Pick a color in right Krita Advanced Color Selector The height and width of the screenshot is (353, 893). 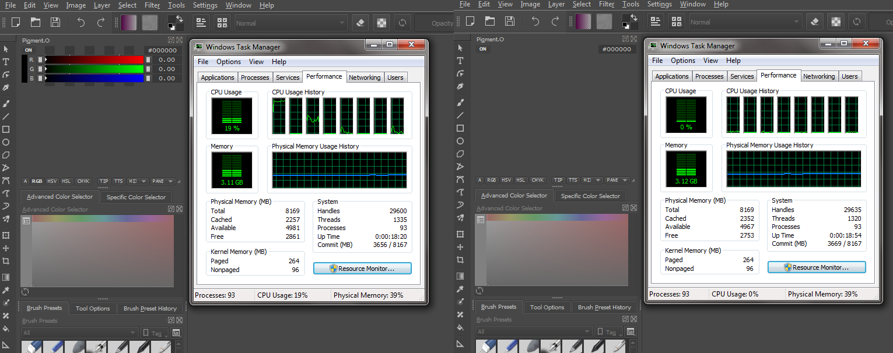tap(557, 254)
